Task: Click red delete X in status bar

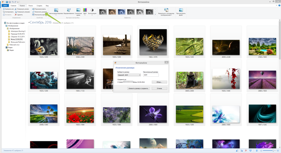Action: [246, 151]
